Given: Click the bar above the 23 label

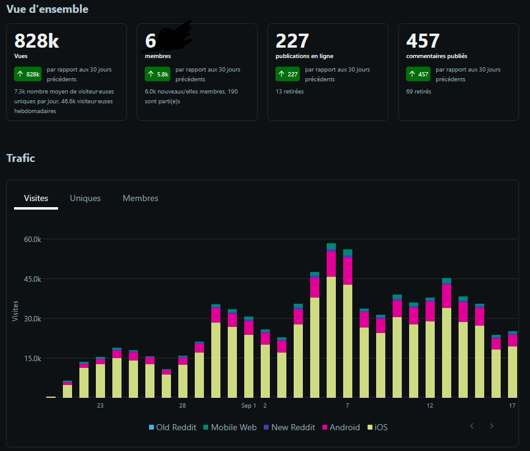Looking at the screenshot, I should (x=100, y=377).
